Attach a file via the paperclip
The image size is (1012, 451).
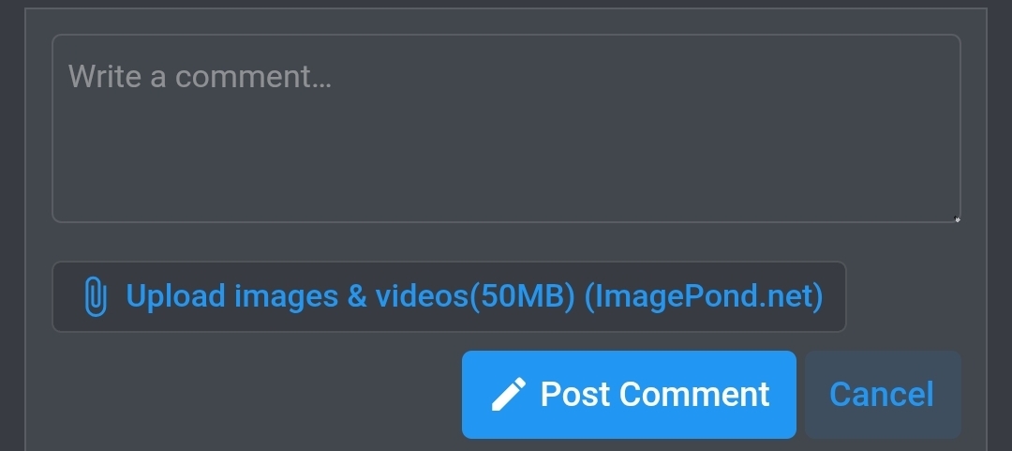pos(96,296)
